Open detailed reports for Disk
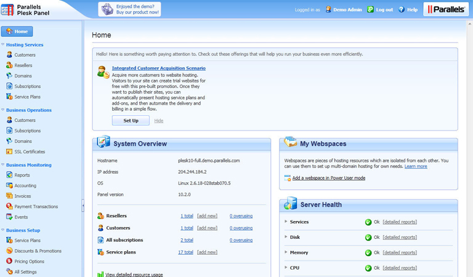 [400, 237]
